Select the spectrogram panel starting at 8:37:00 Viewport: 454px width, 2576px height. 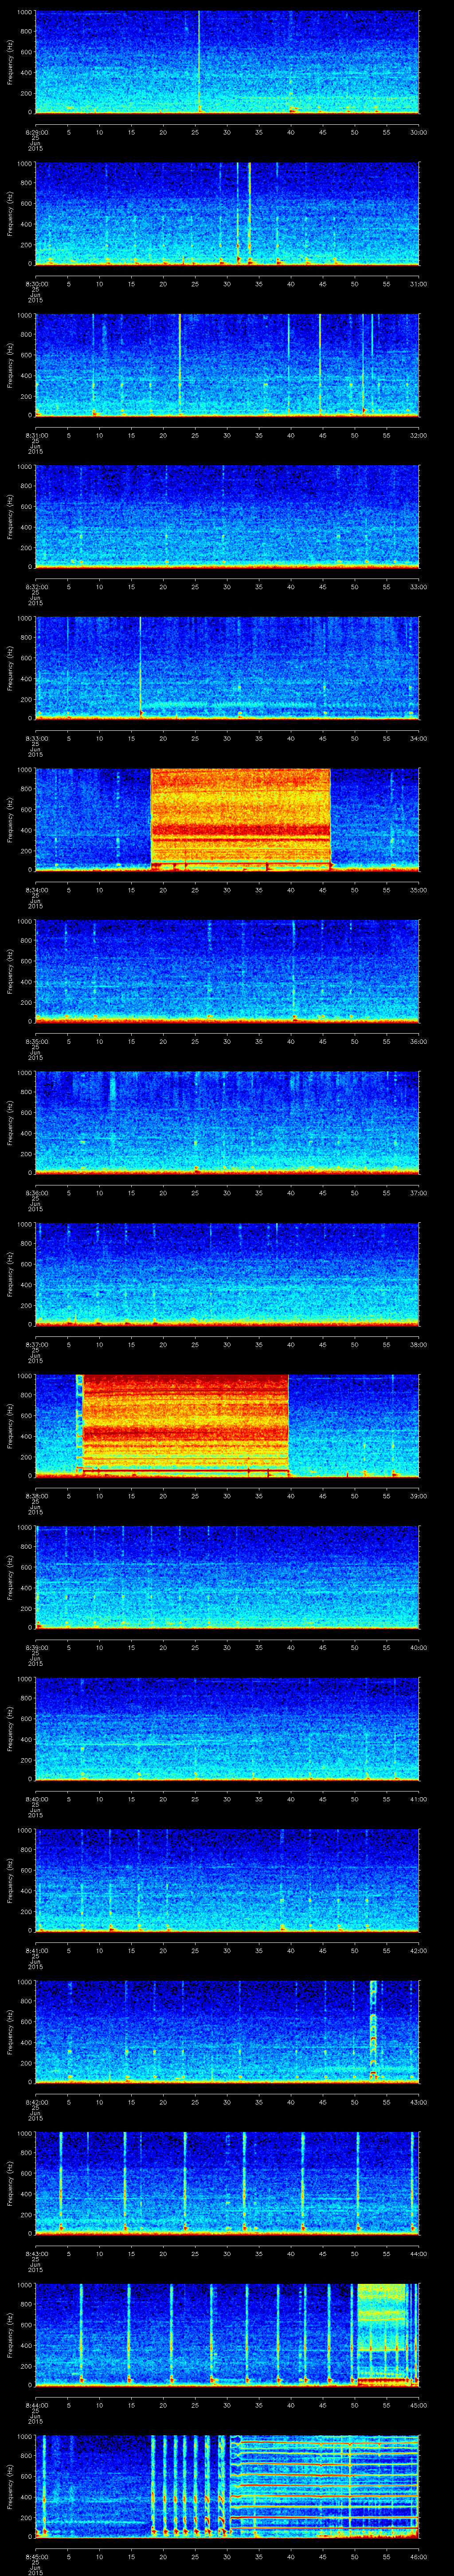tap(227, 1274)
